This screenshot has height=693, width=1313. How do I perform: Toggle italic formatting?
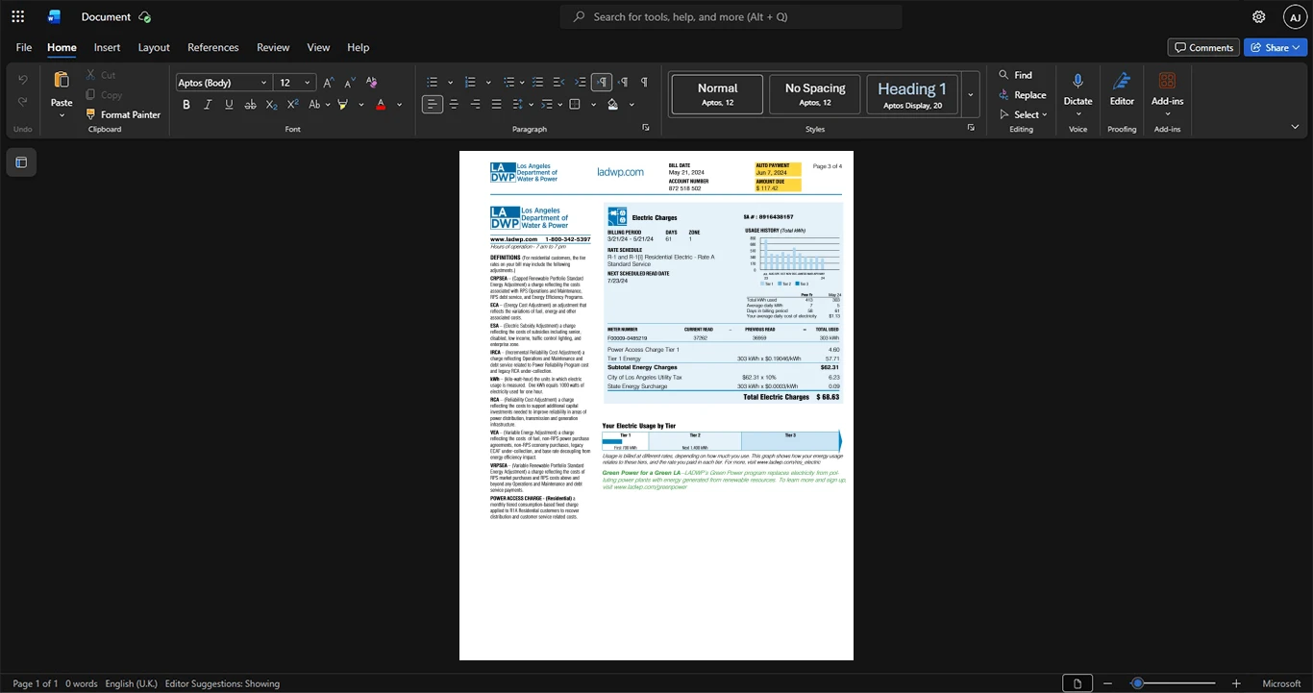tap(208, 105)
